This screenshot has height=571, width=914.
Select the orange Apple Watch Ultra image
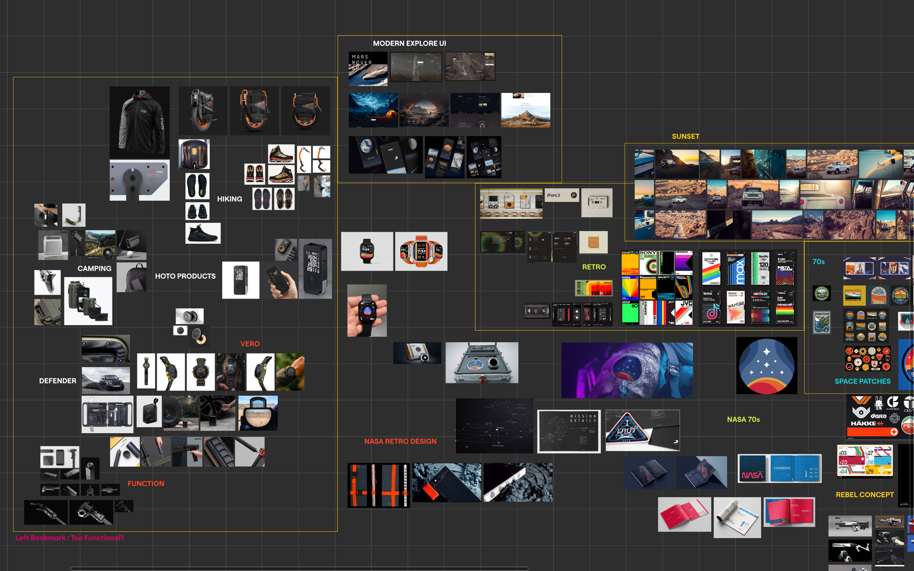pos(421,251)
